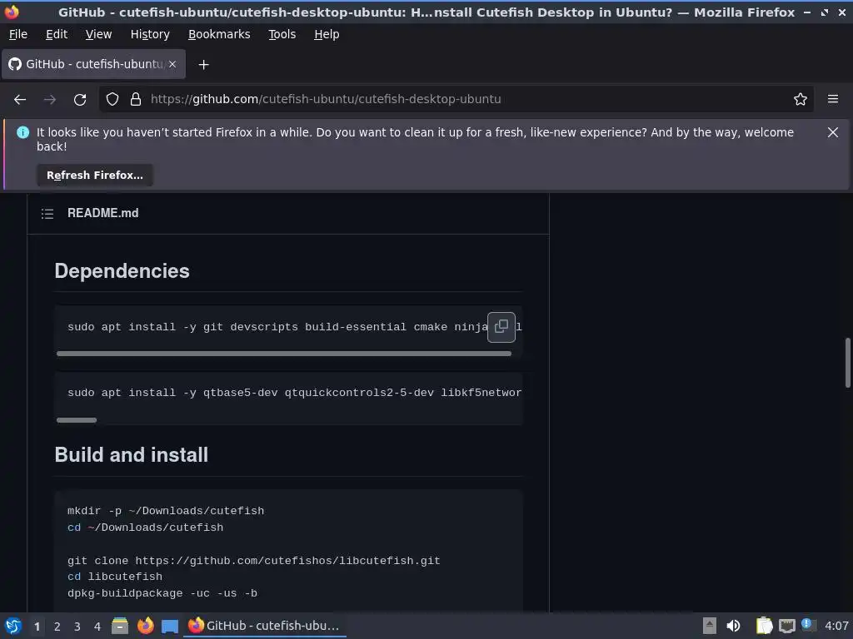Open a new tab with plus button

(203, 65)
